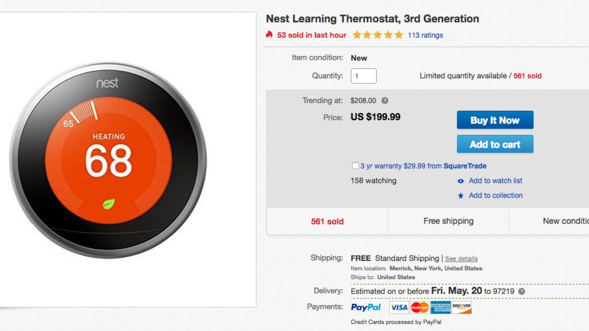
Task: Click the flame hot-seller icon
Action: pos(269,34)
